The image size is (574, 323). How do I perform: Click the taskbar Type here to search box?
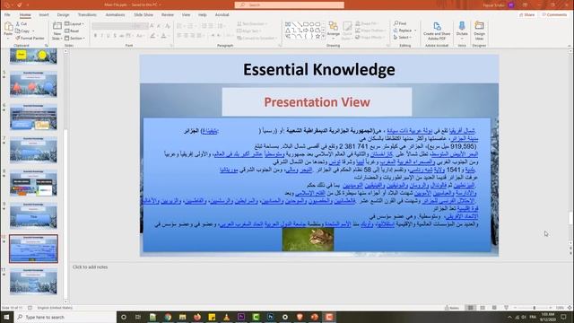click(65, 317)
